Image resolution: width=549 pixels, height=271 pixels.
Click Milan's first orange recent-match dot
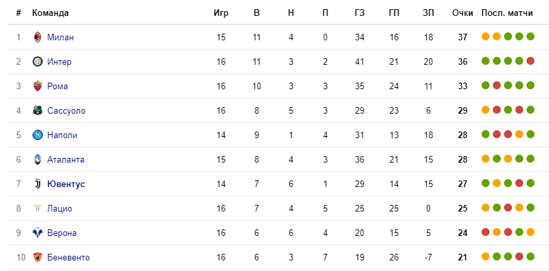click(486, 36)
